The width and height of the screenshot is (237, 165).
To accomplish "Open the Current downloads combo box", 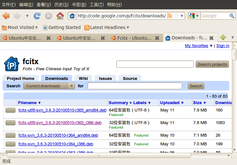I will (49, 86).
